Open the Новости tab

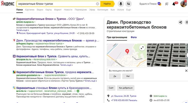point(68,10)
